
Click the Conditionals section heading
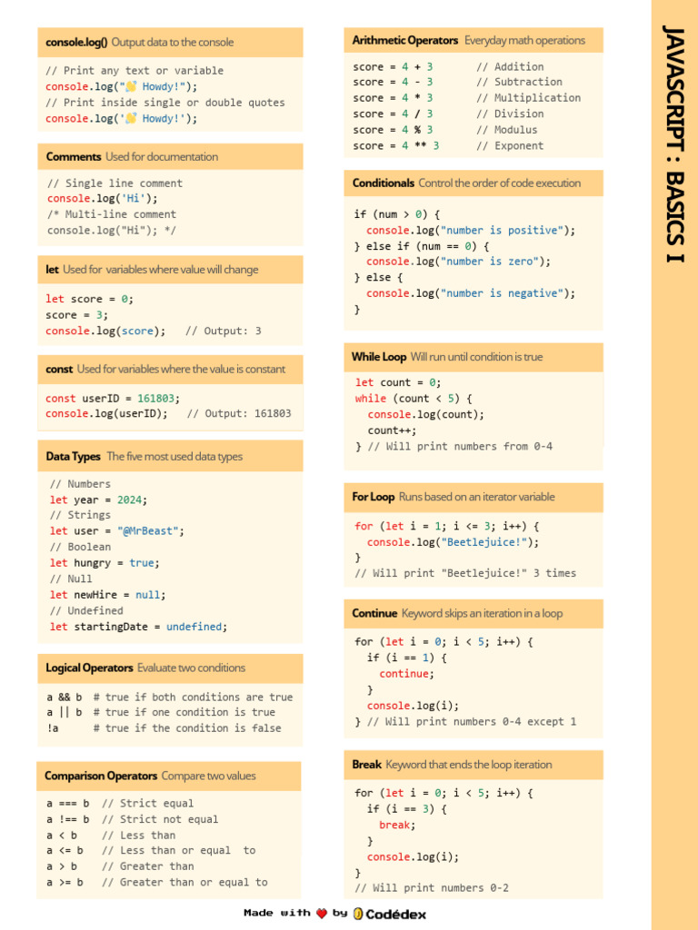coord(384,183)
